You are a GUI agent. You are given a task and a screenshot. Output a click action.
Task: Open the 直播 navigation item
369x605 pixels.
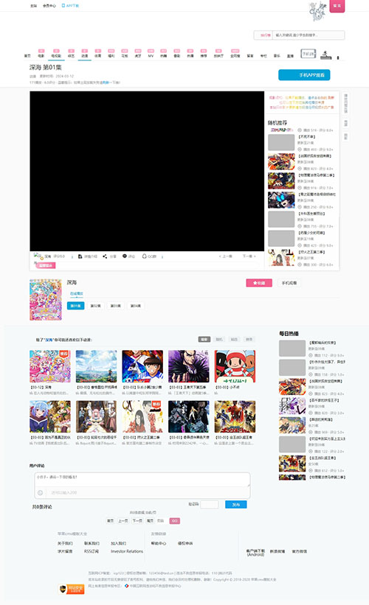[x=290, y=56]
